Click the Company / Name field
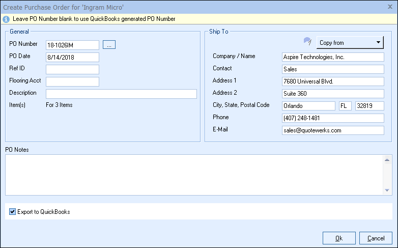The width and height of the screenshot is (398, 248). (x=333, y=57)
